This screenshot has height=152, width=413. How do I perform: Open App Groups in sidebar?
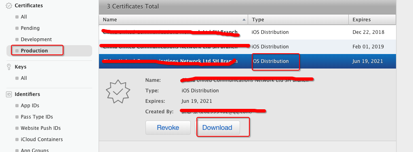click(35, 150)
